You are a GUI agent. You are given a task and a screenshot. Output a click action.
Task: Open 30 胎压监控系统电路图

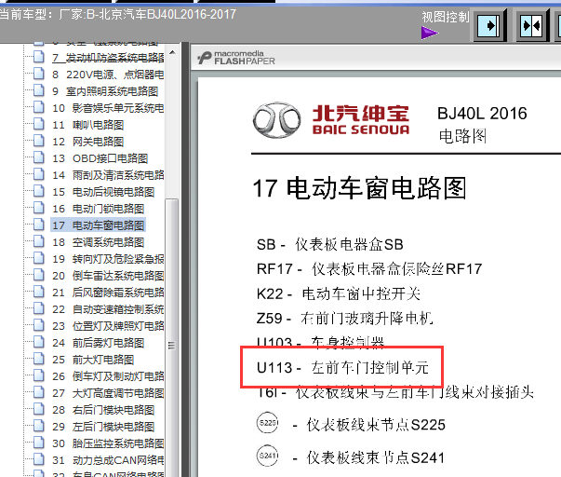pyautogui.click(x=108, y=443)
